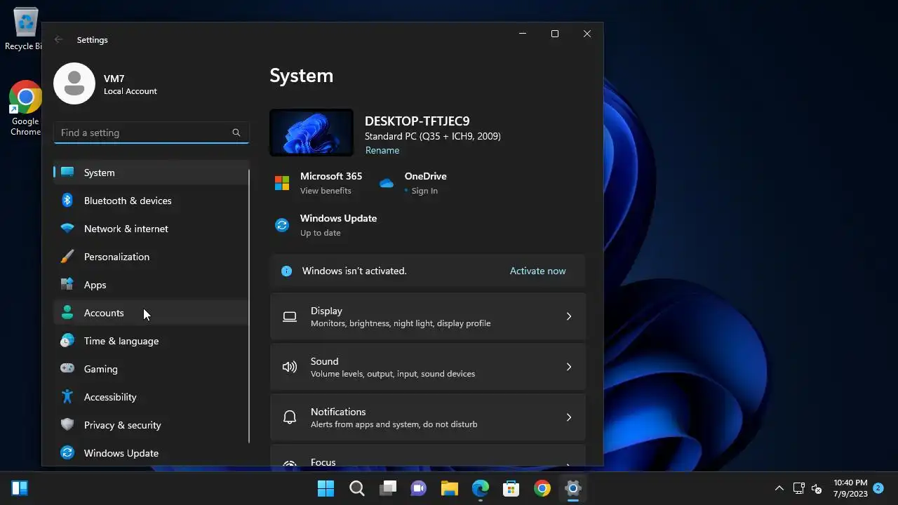The height and width of the screenshot is (505, 898).
Task: Open the Accounts settings category
Action: point(151,313)
